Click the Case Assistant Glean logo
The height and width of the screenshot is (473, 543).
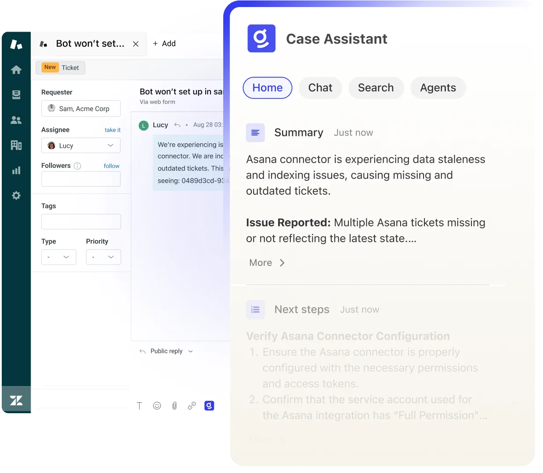pos(261,38)
